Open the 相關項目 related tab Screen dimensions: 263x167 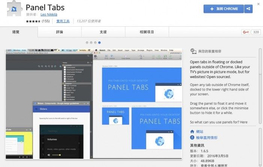[147, 32]
